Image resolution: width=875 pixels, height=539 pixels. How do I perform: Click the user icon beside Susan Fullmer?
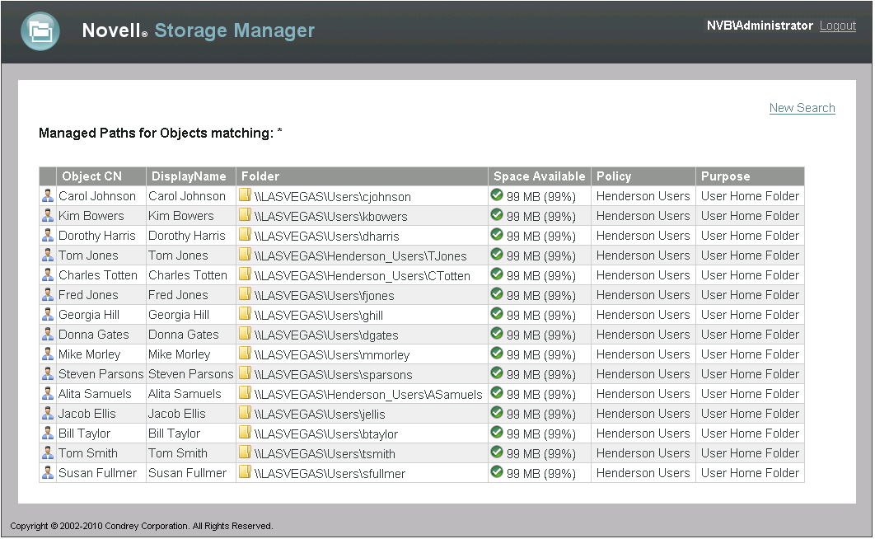point(48,472)
